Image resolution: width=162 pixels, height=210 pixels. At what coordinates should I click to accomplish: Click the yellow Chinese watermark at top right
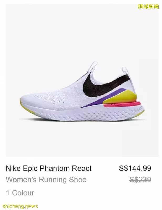point(148,7)
